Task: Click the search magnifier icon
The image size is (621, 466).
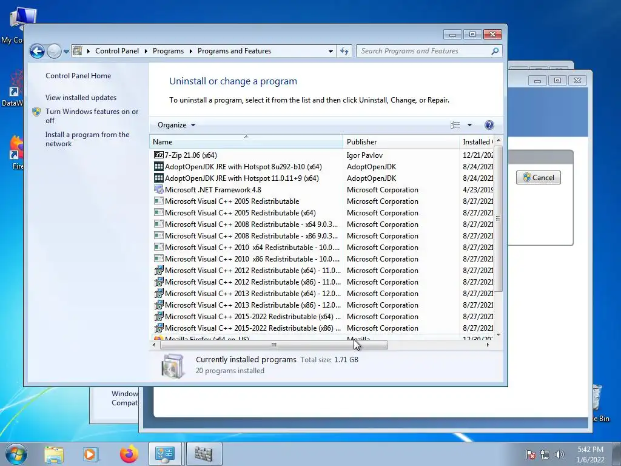Action: [495, 51]
